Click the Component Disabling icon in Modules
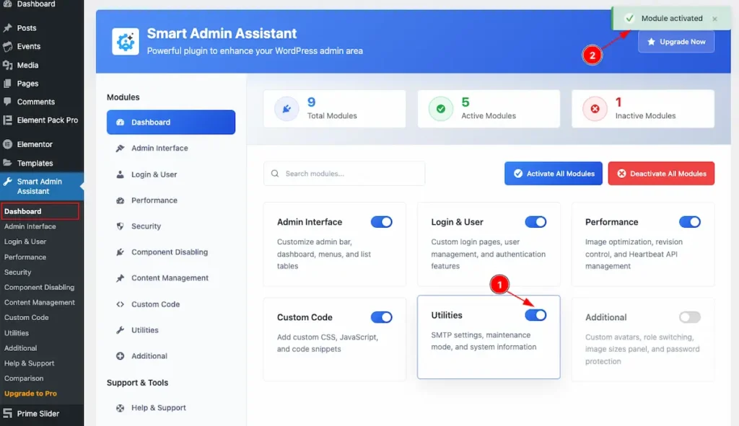Image resolution: width=739 pixels, height=426 pixels. 121,252
